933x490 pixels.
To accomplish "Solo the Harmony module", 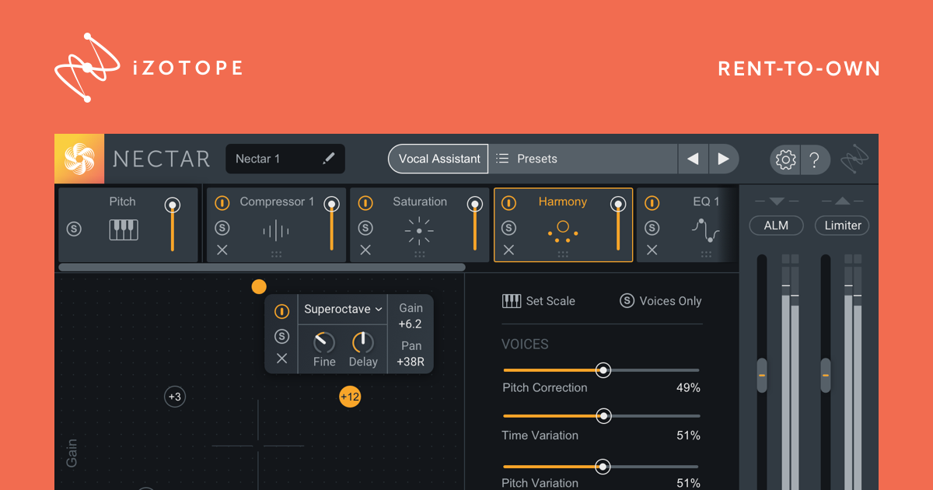I will tap(509, 226).
